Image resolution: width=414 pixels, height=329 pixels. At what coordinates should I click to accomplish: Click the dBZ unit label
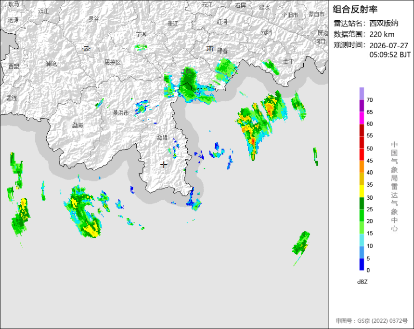click(x=362, y=282)
